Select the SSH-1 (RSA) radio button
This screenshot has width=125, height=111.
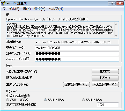click(17, 100)
